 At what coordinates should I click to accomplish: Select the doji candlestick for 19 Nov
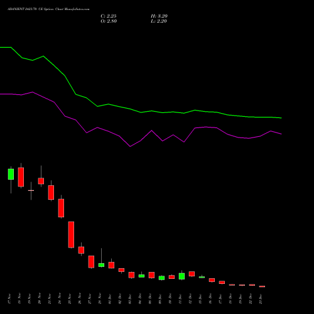click(31, 190)
